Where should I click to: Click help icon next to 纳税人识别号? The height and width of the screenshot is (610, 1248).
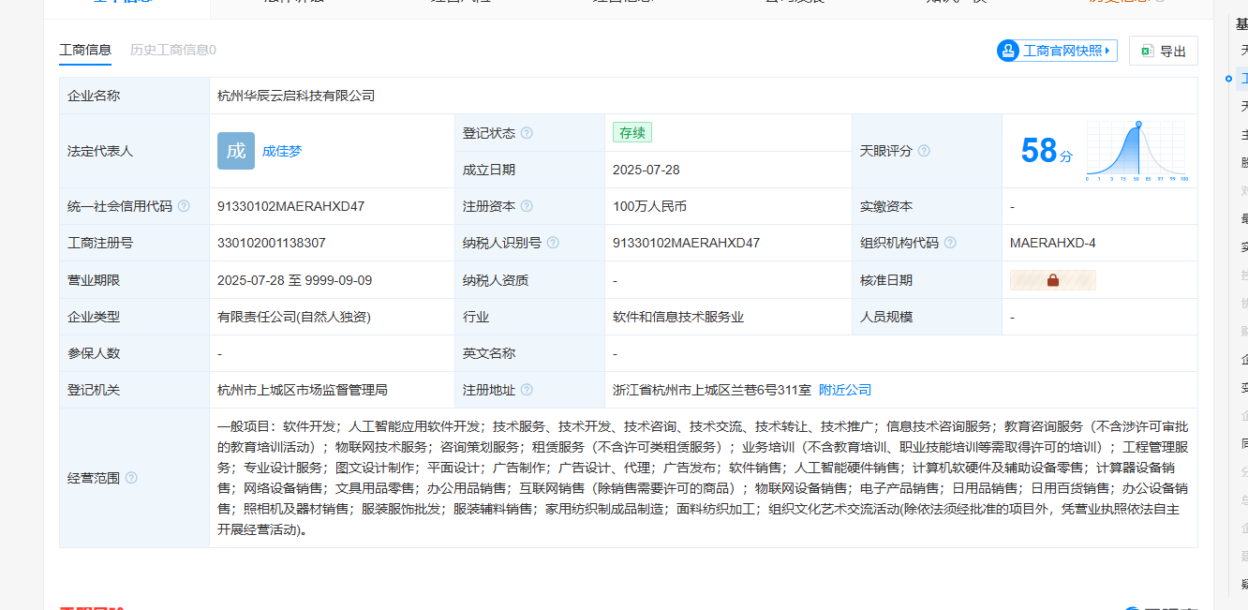pyautogui.click(x=553, y=243)
